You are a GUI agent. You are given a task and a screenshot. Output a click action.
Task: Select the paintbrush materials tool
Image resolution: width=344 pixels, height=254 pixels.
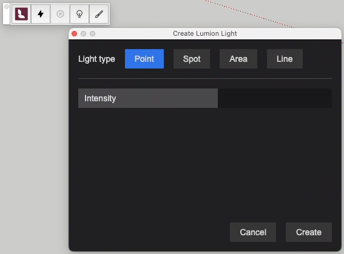pos(99,14)
